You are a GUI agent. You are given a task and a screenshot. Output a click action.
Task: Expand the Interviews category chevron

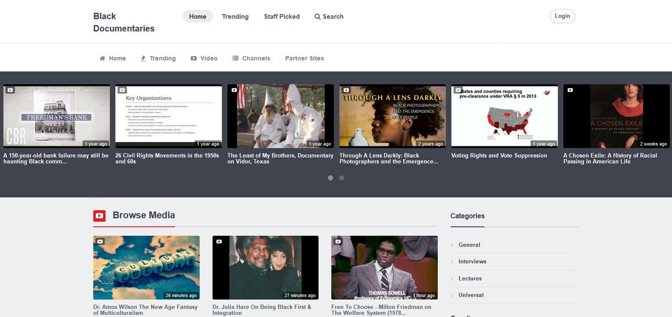coord(452,262)
